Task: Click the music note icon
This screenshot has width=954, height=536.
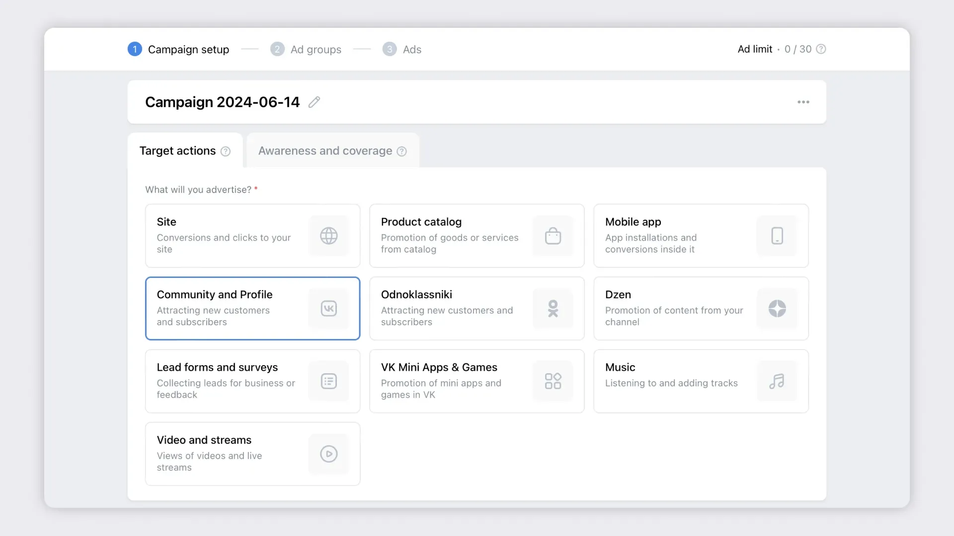Action: pyautogui.click(x=777, y=381)
